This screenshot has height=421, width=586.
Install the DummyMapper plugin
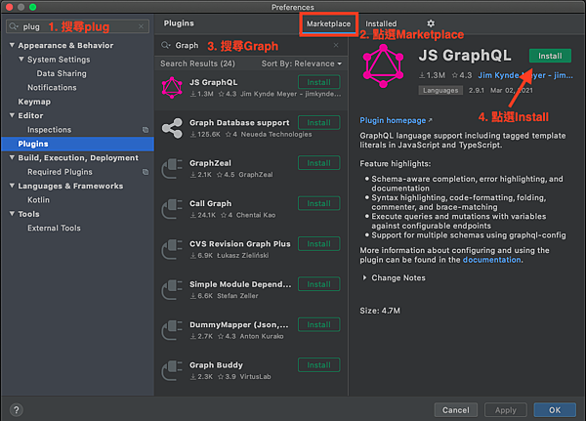[318, 324]
